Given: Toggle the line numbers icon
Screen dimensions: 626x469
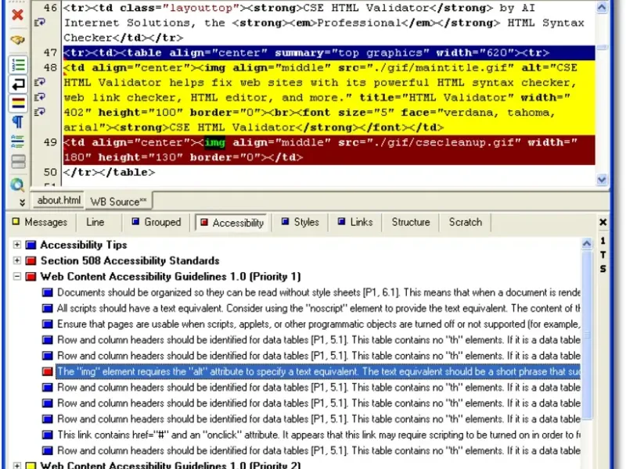Looking at the screenshot, I should (x=18, y=65).
